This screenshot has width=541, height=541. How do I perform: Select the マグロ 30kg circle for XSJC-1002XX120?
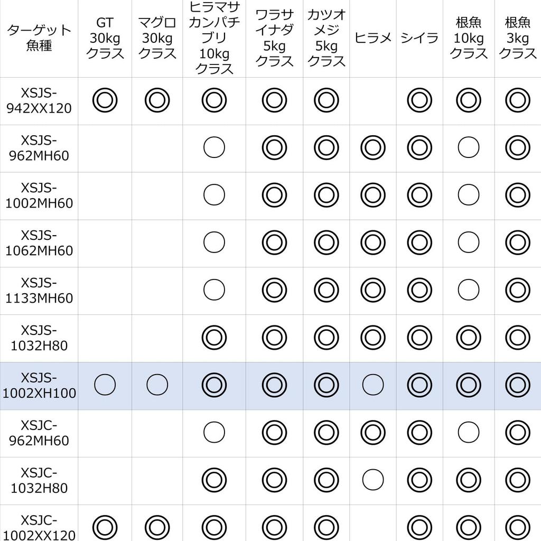click(x=157, y=527)
